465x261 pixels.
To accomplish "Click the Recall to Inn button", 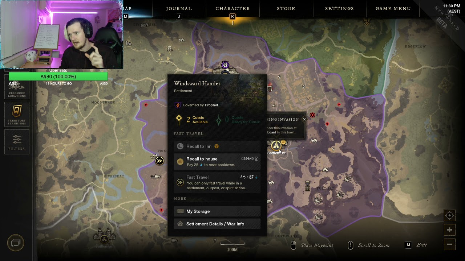I will [x=217, y=146].
